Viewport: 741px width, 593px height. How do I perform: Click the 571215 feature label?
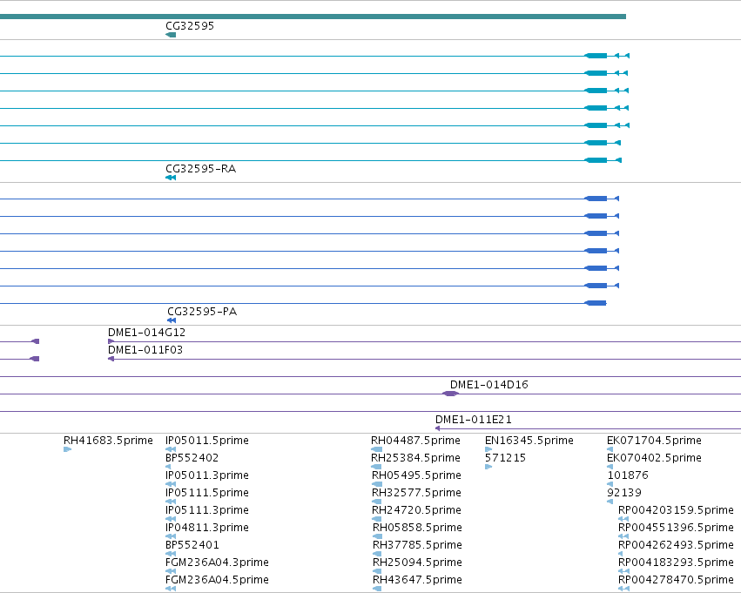click(x=506, y=458)
